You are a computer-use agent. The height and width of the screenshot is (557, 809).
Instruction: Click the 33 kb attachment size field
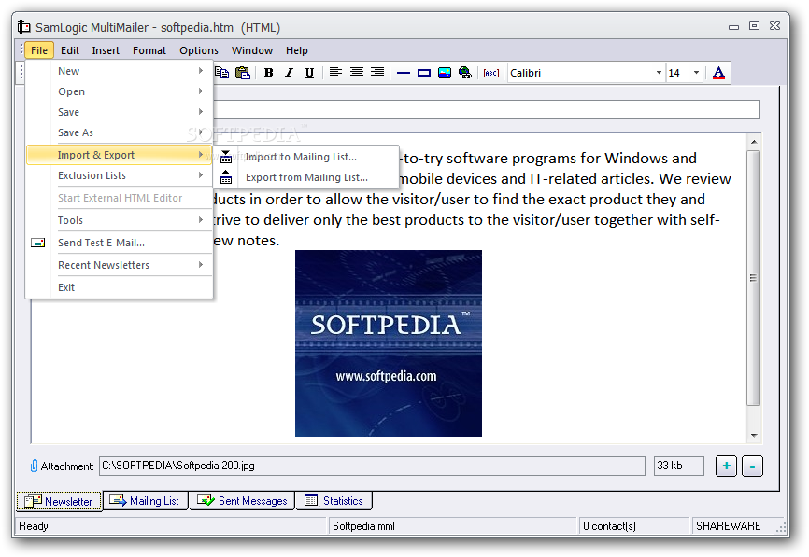[679, 466]
